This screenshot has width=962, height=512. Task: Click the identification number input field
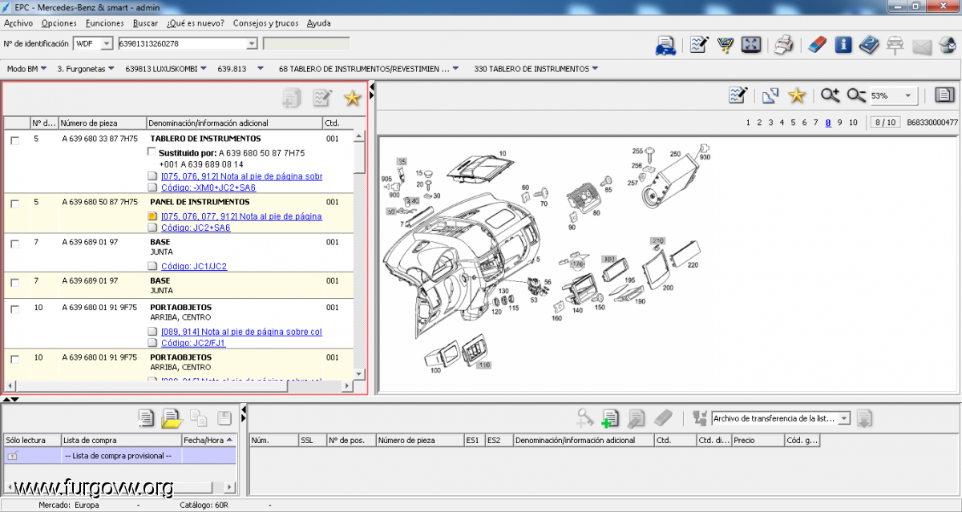(182, 43)
